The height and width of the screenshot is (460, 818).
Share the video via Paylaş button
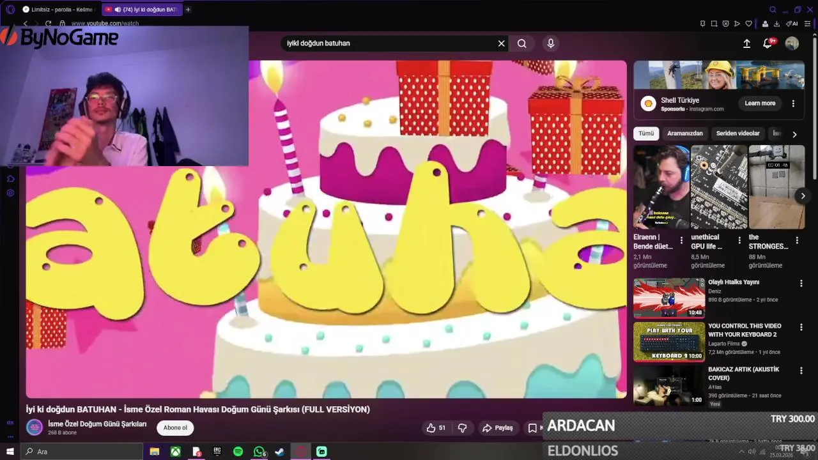pyautogui.click(x=498, y=428)
